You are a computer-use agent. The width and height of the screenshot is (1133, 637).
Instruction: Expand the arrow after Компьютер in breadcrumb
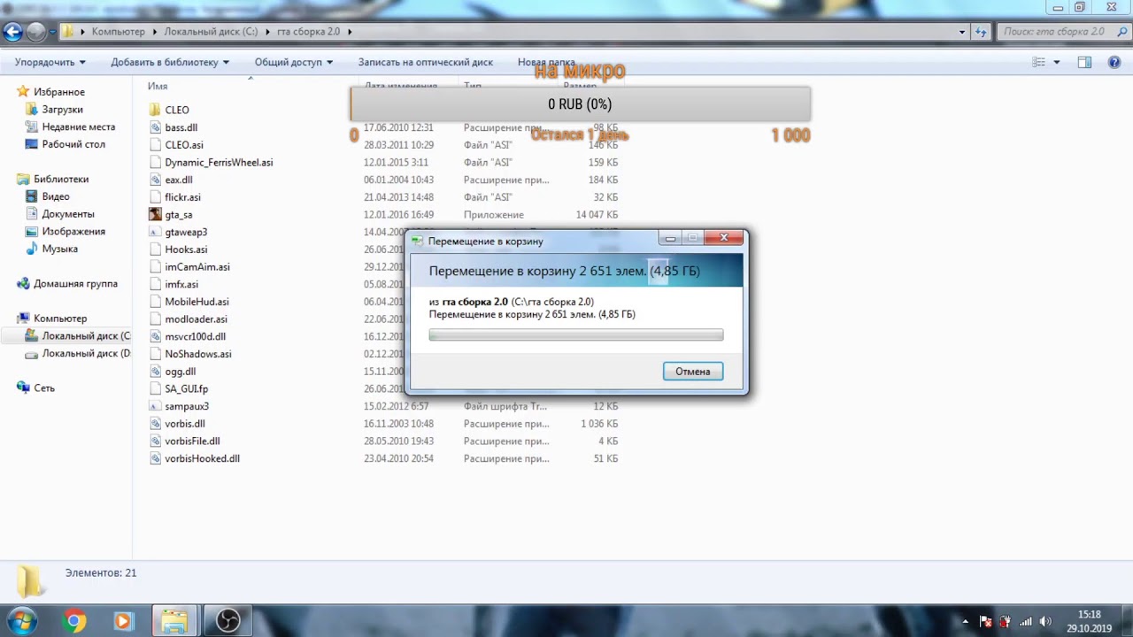point(154,32)
